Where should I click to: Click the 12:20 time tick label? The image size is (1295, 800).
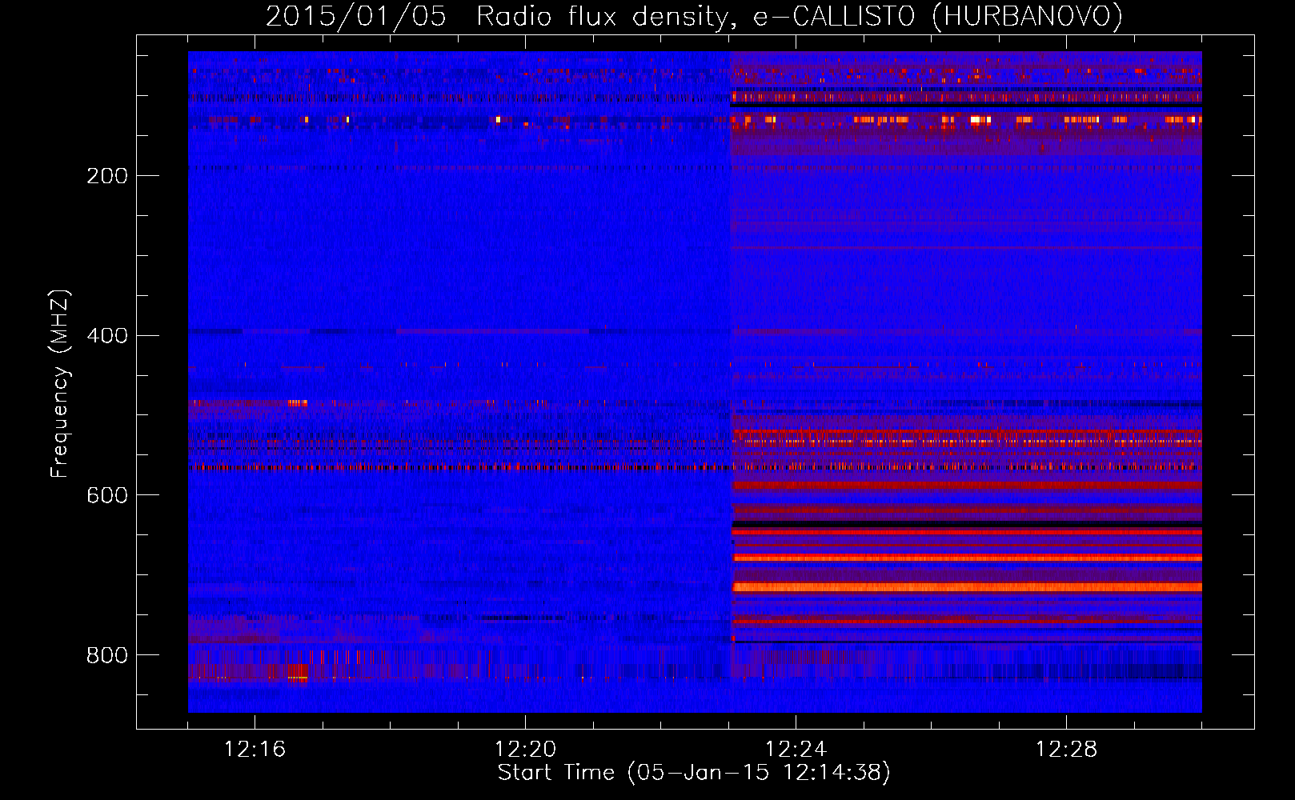(525, 749)
